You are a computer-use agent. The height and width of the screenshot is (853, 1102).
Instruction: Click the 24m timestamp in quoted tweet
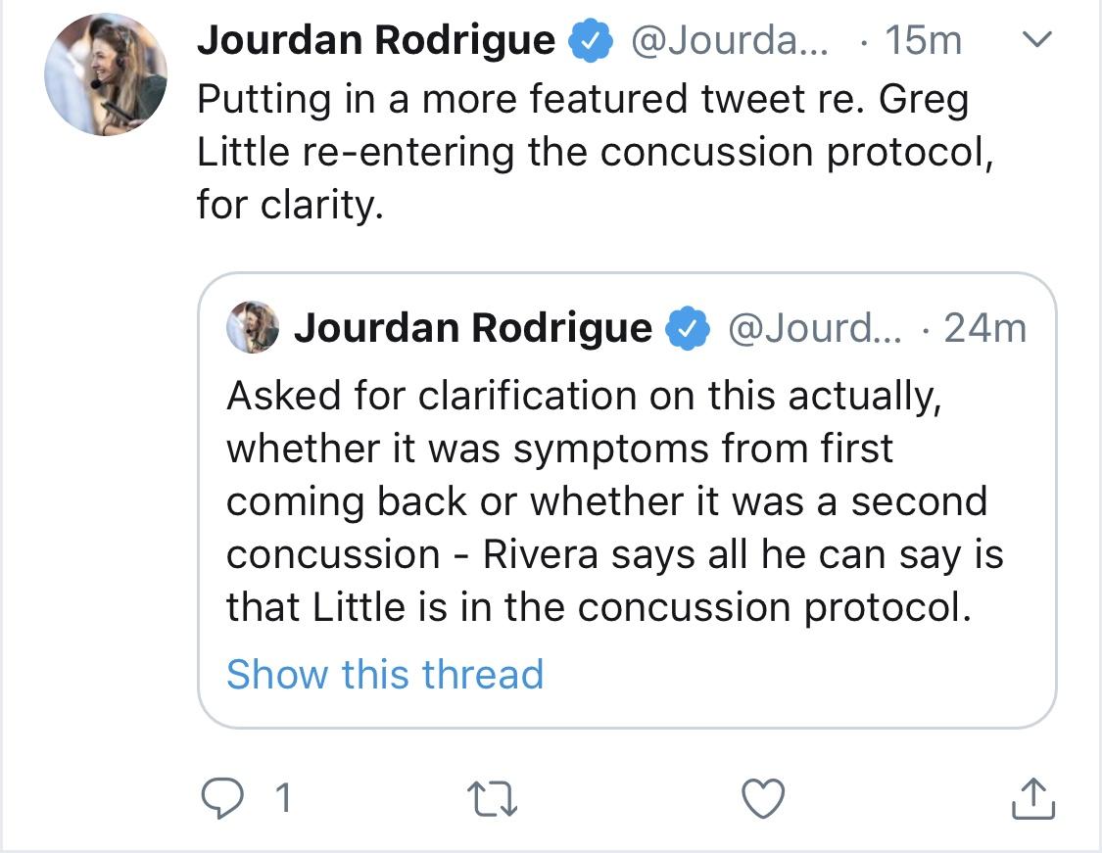tap(984, 328)
